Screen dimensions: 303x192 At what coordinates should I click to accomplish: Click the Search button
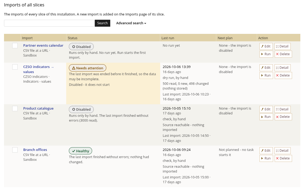click(103, 23)
